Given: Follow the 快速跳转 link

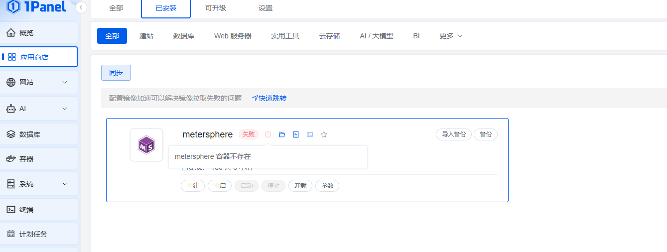Looking at the screenshot, I should [x=269, y=98].
